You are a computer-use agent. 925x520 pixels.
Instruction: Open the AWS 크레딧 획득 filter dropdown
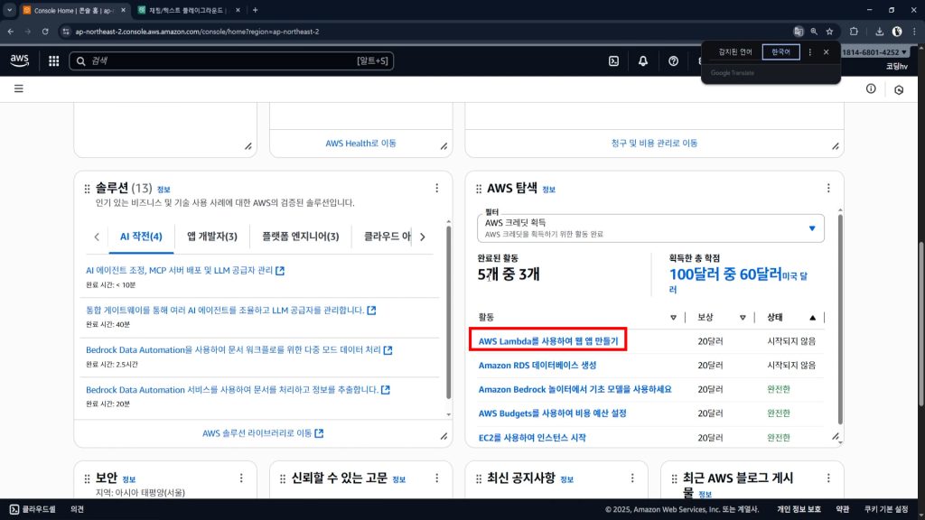coord(650,228)
